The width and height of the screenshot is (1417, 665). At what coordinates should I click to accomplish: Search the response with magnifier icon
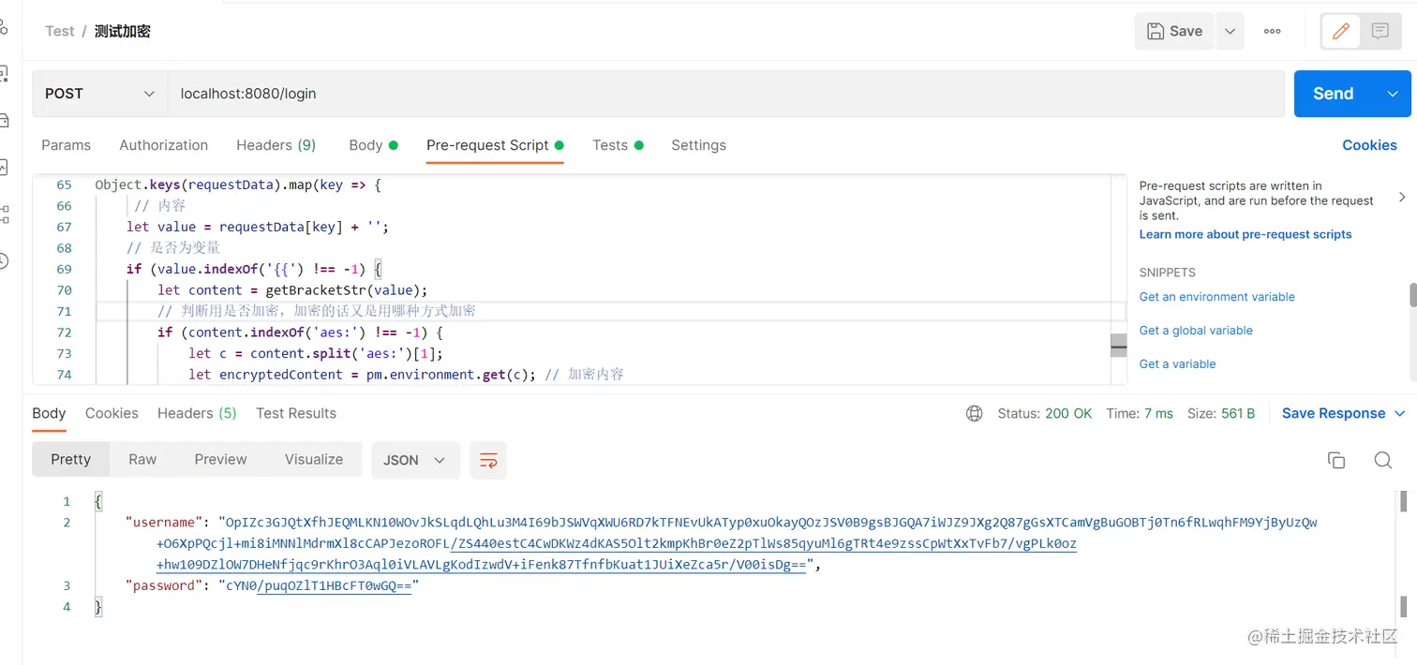pyautogui.click(x=1382, y=460)
